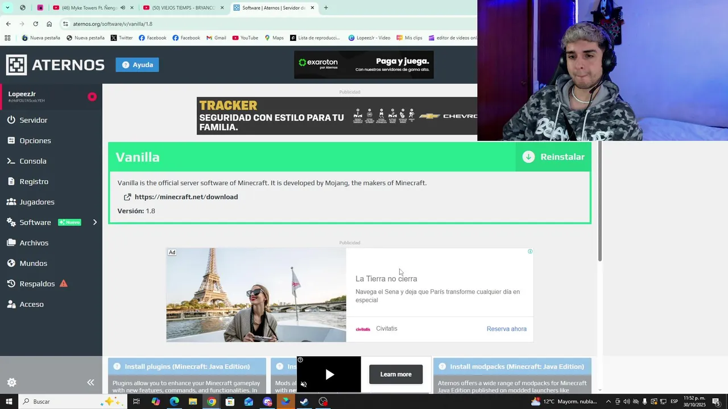The height and width of the screenshot is (409, 728).
Task: Mute the Myke Towers tab audio icon
Action: pos(123,8)
